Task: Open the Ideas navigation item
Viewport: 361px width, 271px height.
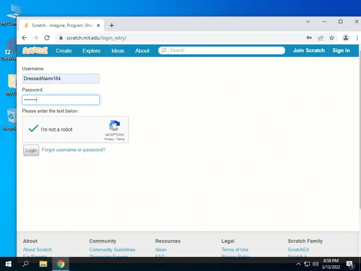Action: click(x=118, y=51)
